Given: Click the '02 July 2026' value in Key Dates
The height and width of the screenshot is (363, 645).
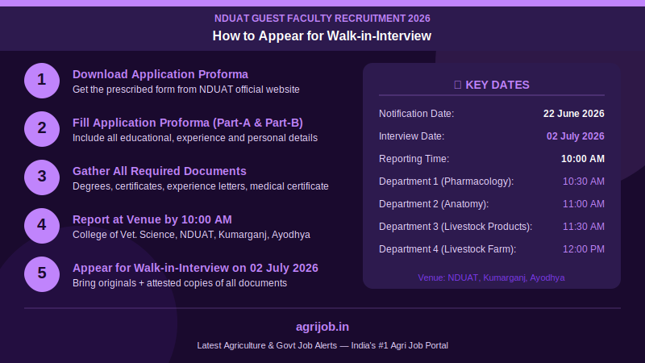Looking at the screenshot, I should (576, 136).
